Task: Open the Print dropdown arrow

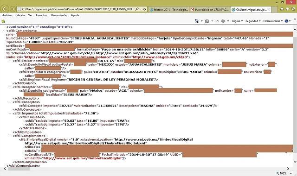Action: pyautogui.click(x=228, y=21)
